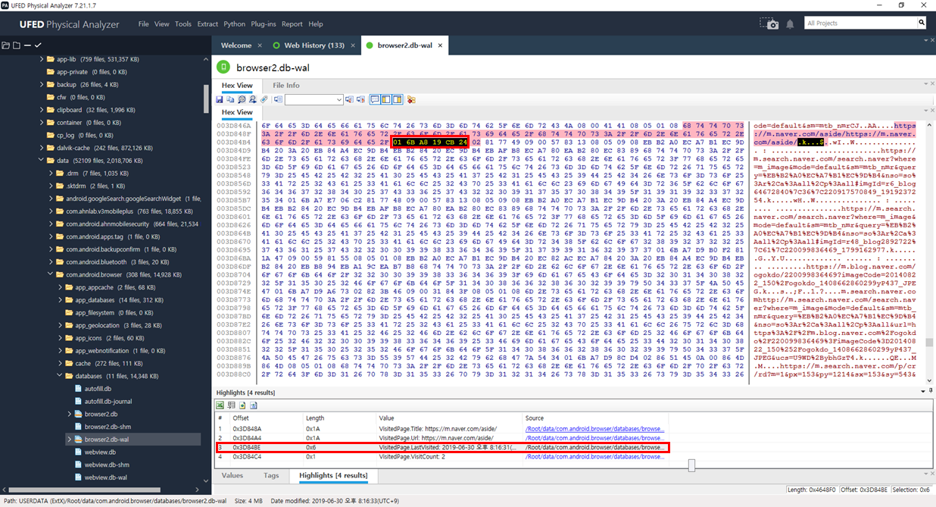The image size is (936, 507).
Task: Open the Tools menu
Action: (183, 24)
